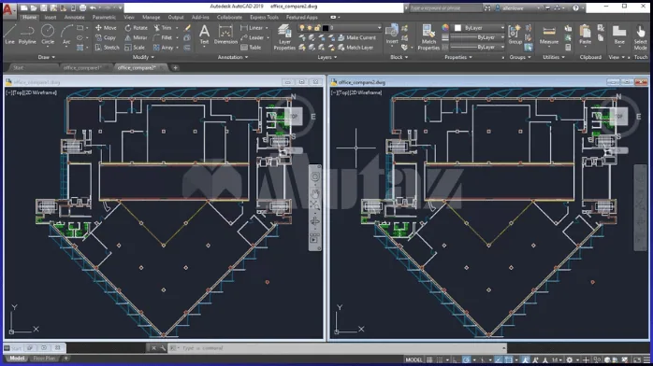
Task: Activate the Fillet tool
Action: click(x=163, y=37)
